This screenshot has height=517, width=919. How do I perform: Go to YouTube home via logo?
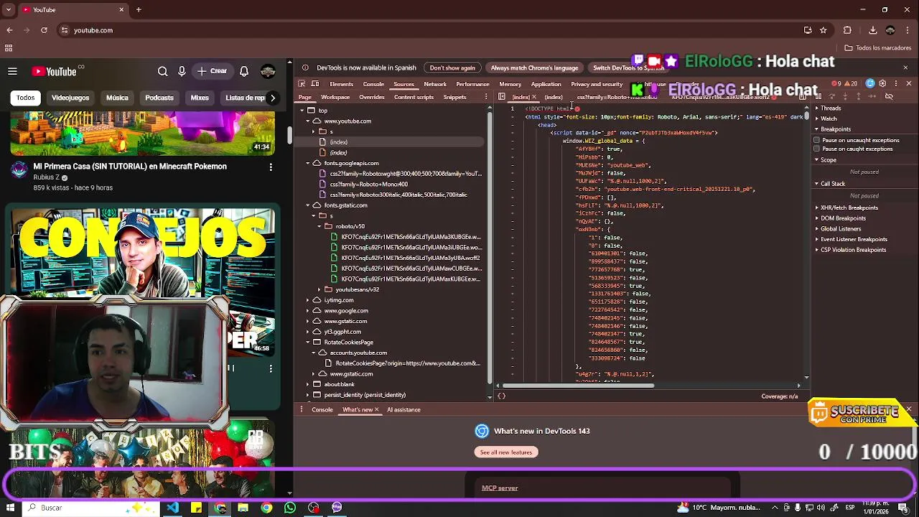(55, 71)
